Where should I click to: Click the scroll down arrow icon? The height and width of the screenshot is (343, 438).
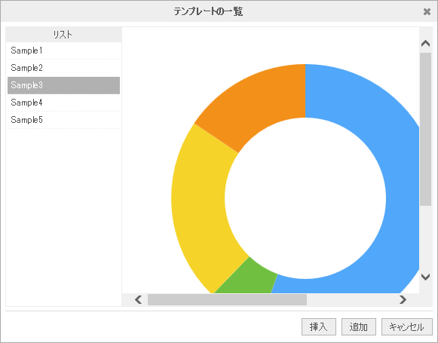point(425,277)
